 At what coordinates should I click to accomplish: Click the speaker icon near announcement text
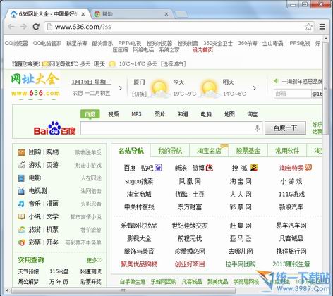tap(276, 81)
